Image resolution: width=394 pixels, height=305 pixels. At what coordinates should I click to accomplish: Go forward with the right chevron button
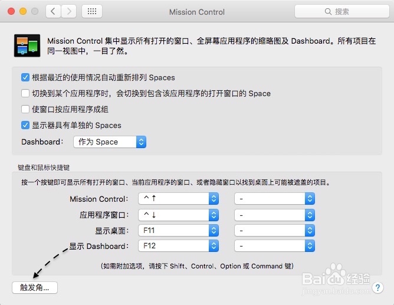pos(68,11)
